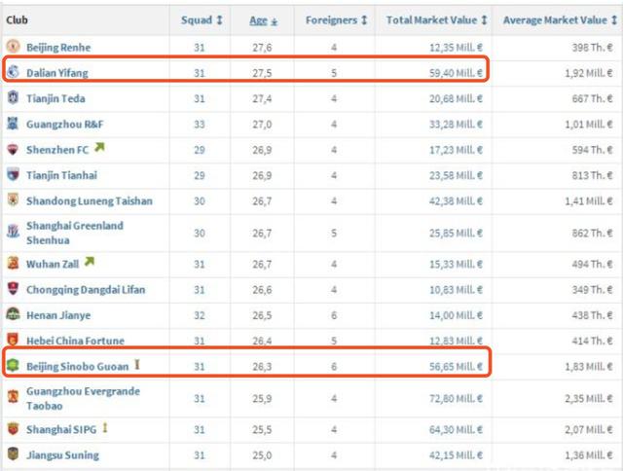Click the Guangzhou Evergrande Taobao crest icon
623x471 pixels.
click(13, 398)
